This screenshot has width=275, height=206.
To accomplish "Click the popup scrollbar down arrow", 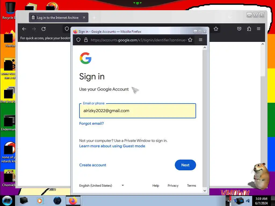I will pyautogui.click(x=204, y=191).
